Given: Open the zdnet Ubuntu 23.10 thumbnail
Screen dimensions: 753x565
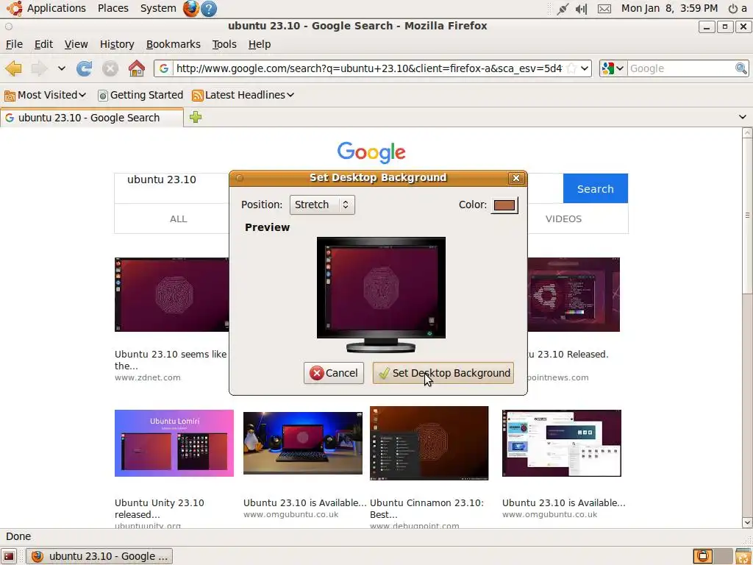Looking at the screenshot, I should (x=171, y=294).
